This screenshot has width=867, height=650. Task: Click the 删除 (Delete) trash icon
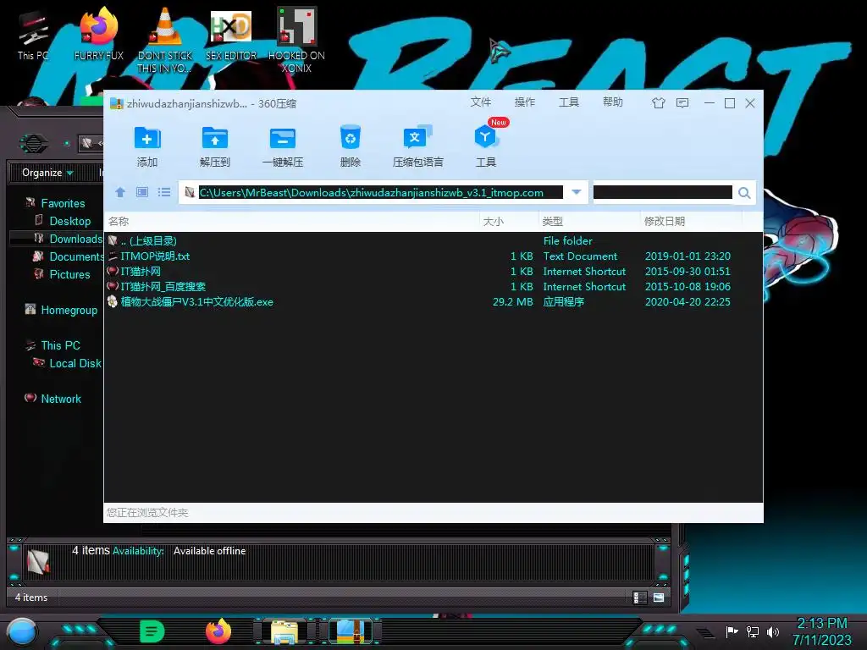(350, 138)
